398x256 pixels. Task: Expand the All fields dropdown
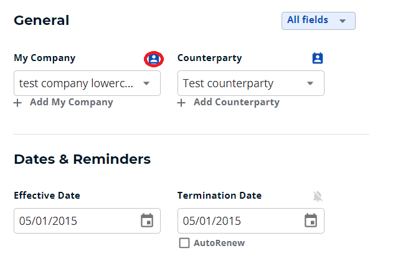(x=318, y=21)
